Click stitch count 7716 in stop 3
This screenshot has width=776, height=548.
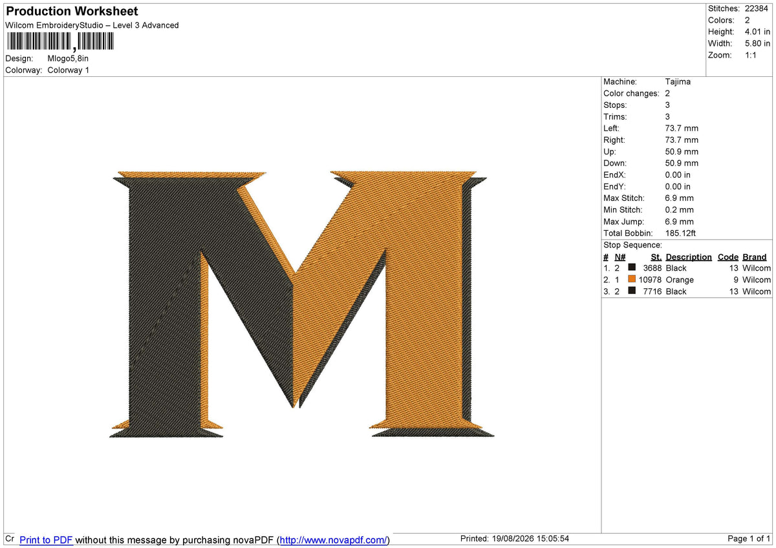652,291
